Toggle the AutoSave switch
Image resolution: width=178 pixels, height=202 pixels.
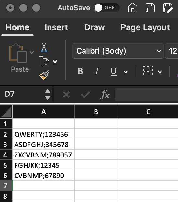click(106, 8)
